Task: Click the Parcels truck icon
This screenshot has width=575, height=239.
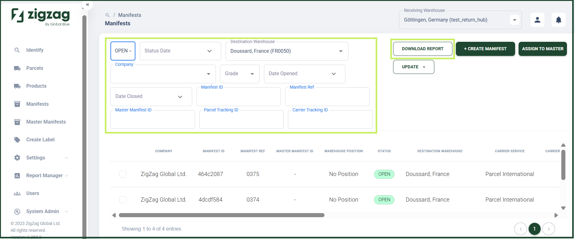Action: pos(17,68)
